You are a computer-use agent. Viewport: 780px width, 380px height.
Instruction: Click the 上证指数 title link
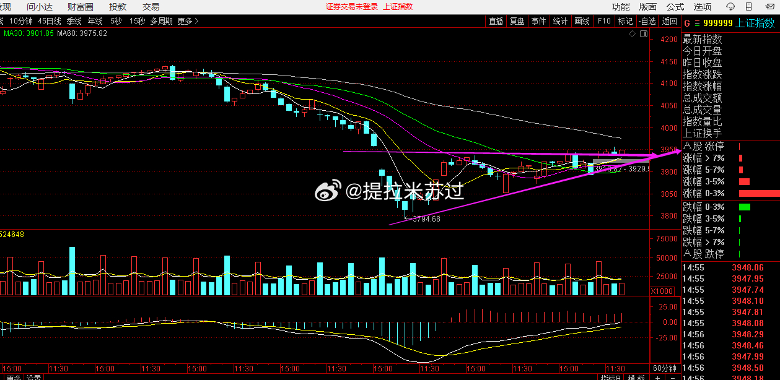(x=398, y=7)
